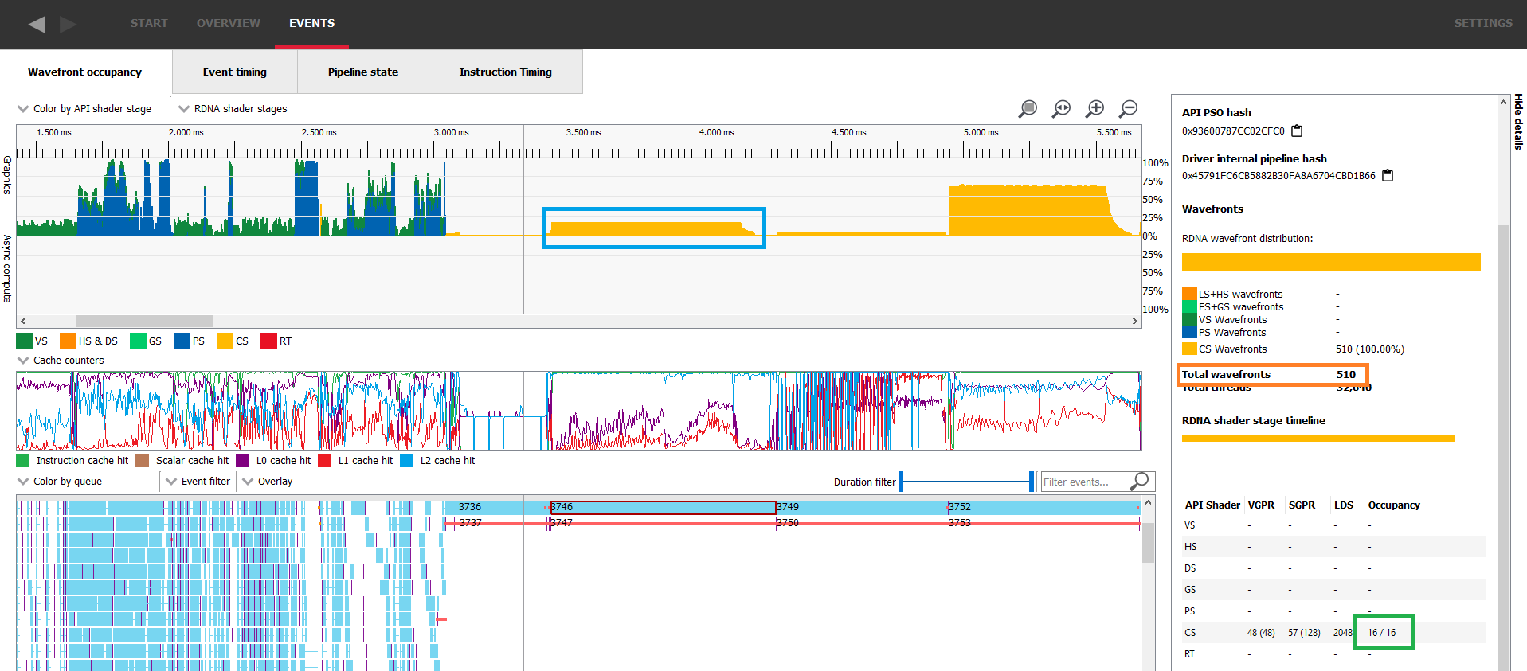Expand the Overlay dropdown
The width and height of the screenshot is (1527, 671).
[268, 482]
